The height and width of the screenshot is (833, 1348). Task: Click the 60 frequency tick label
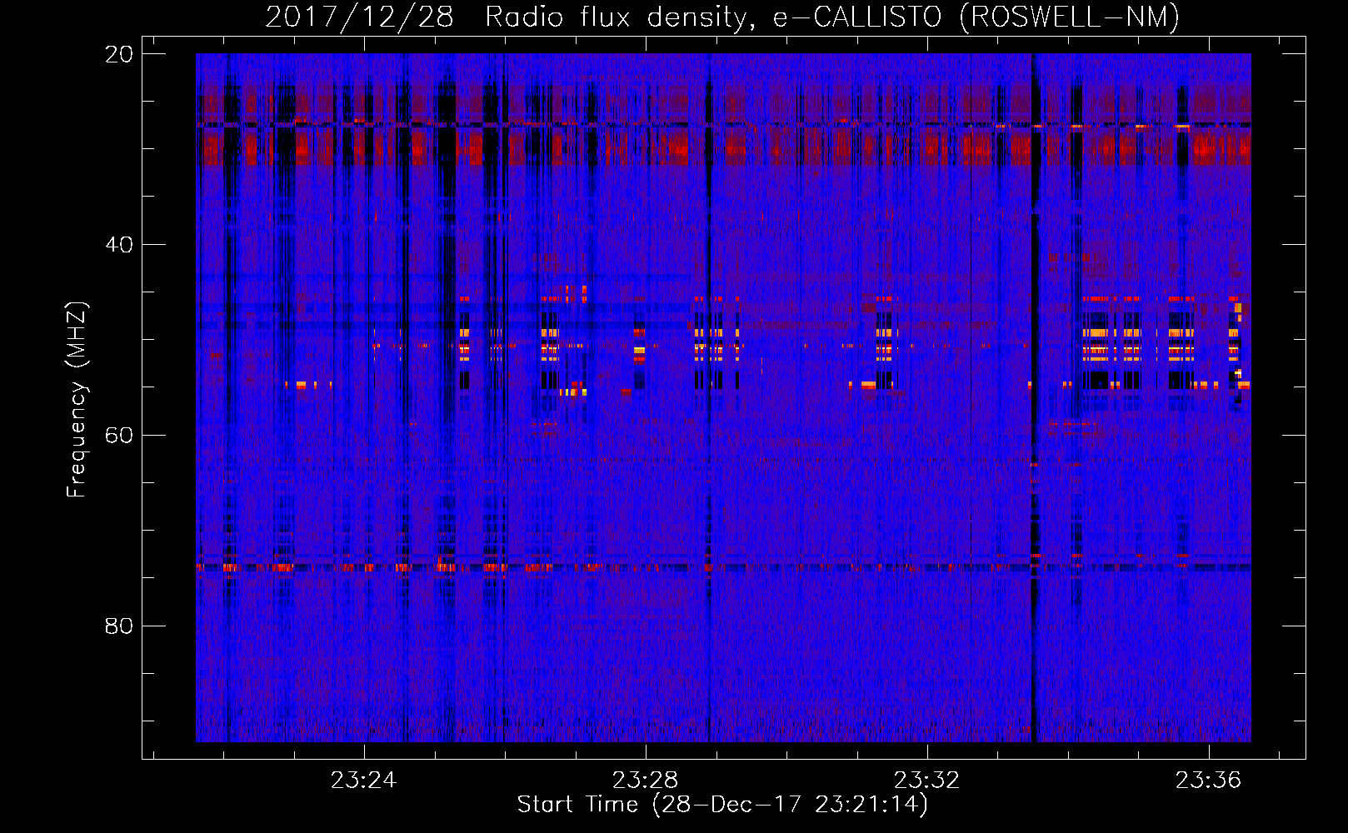point(119,436)
